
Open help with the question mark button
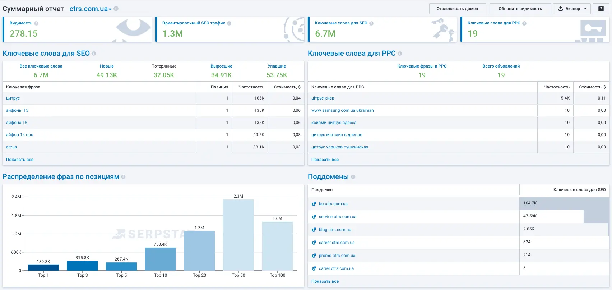coord(601,9)
